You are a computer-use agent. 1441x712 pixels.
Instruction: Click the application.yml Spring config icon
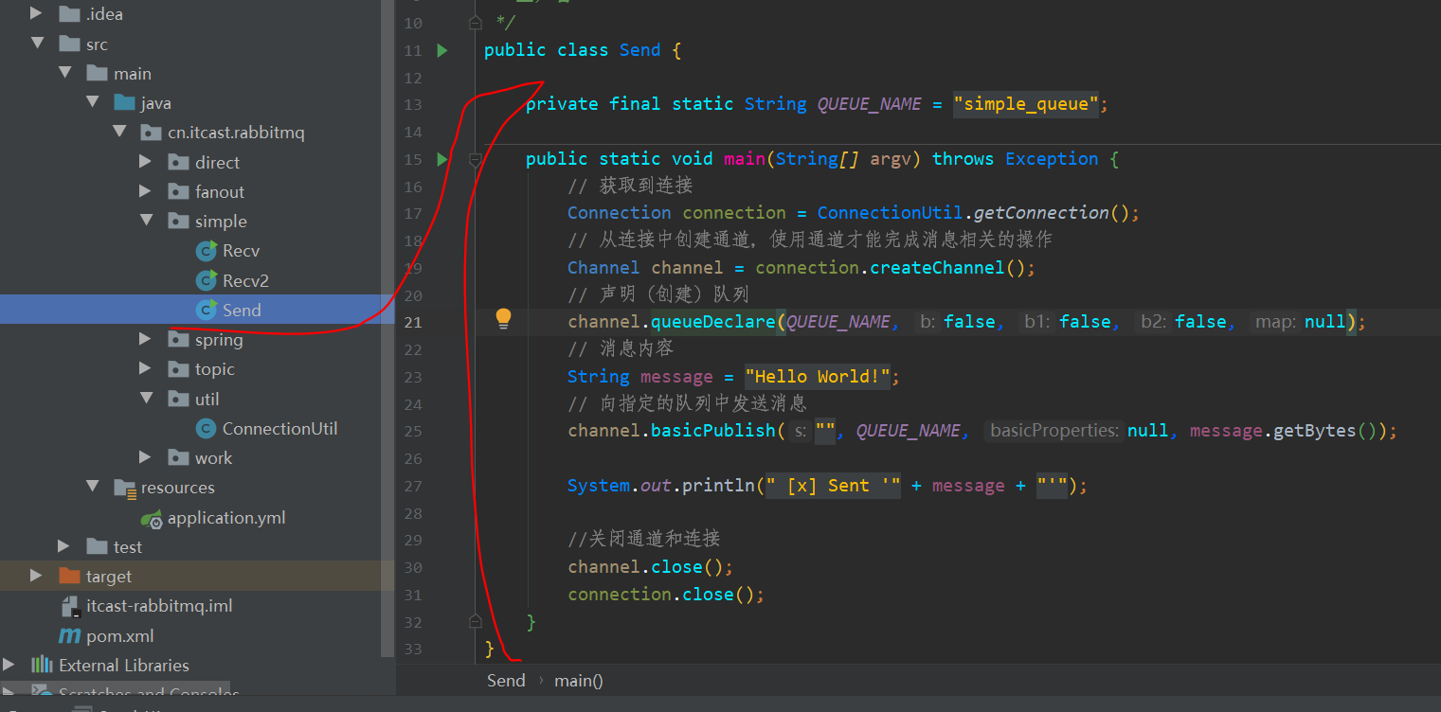[152, 518]
